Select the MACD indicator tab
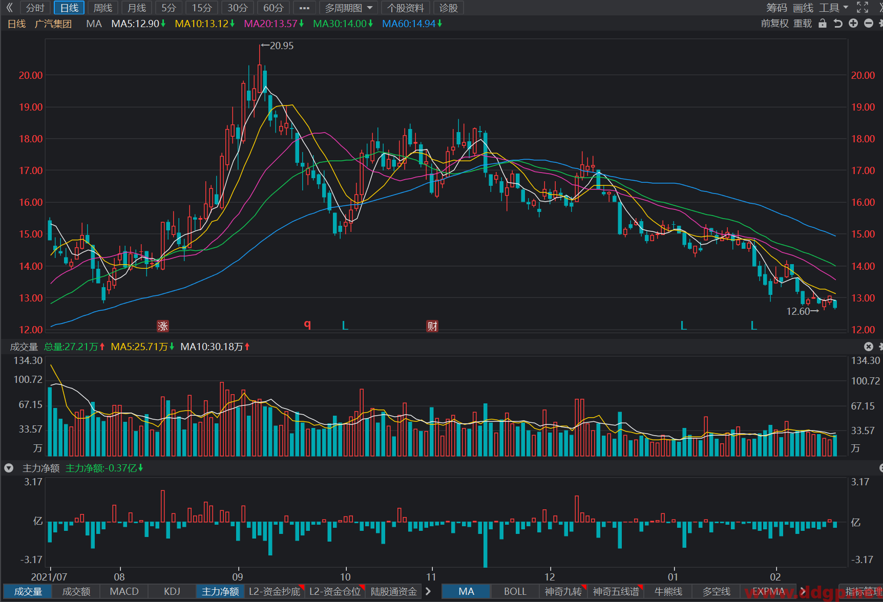 click(x=124, y=591)
